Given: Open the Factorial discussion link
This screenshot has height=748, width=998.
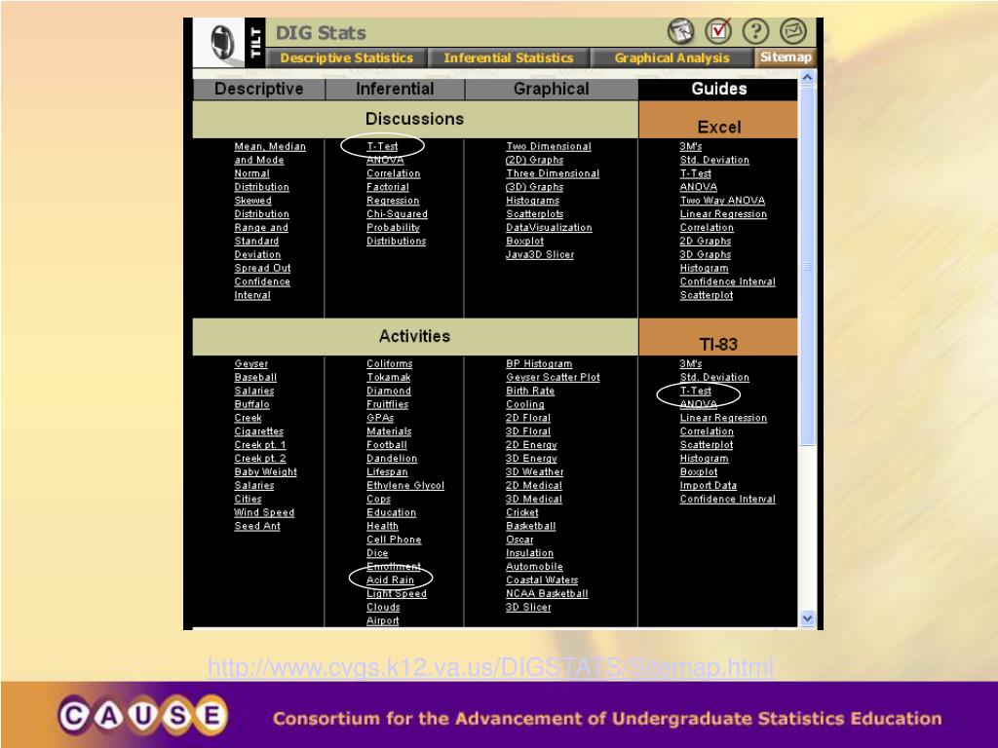Looking at the screenshot, I should (388, 187).
